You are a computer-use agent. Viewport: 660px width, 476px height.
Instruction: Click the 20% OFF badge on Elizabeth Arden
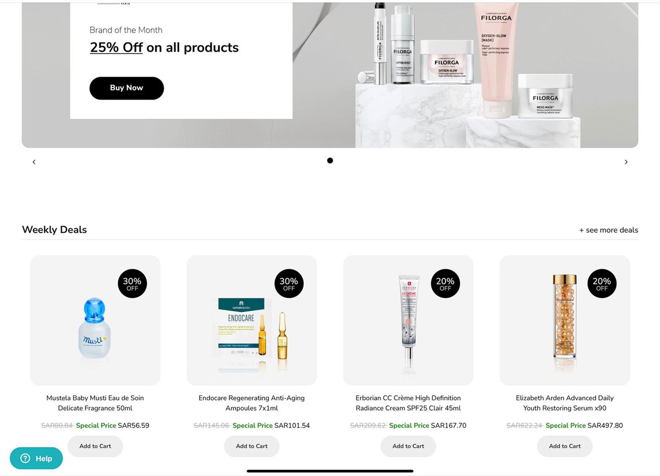pyautogui.click(x=602, y=284)
